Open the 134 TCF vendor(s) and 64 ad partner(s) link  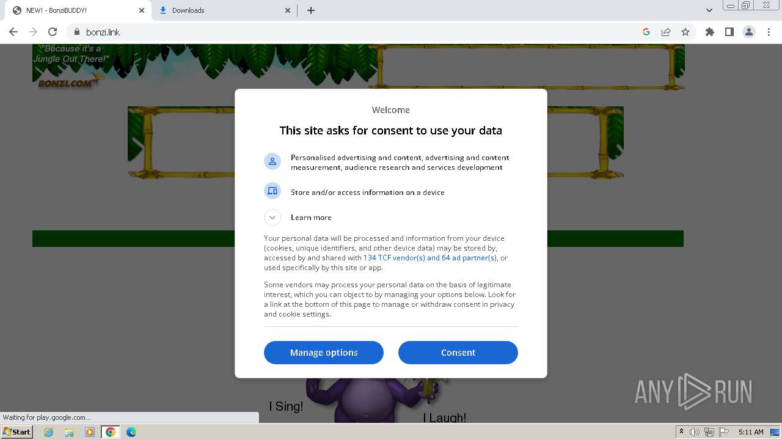(x=430, y=258)
